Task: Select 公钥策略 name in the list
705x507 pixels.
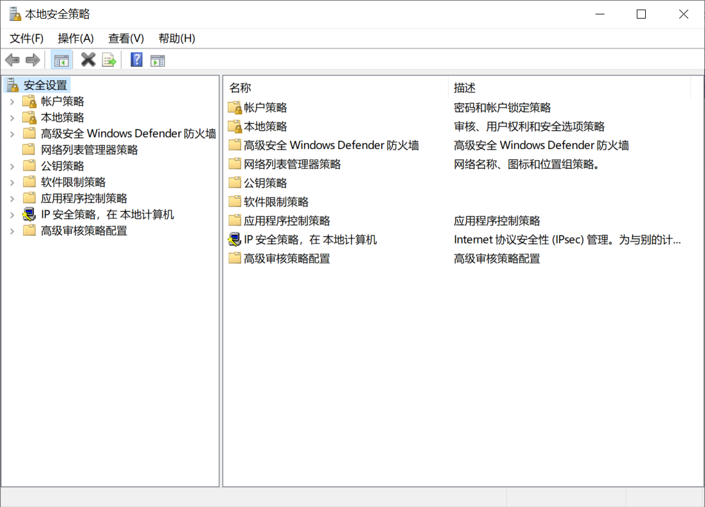Action: point(265,183)
